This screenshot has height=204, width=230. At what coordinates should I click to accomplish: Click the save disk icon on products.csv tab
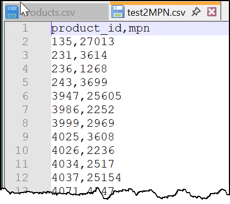pos(12,12)
